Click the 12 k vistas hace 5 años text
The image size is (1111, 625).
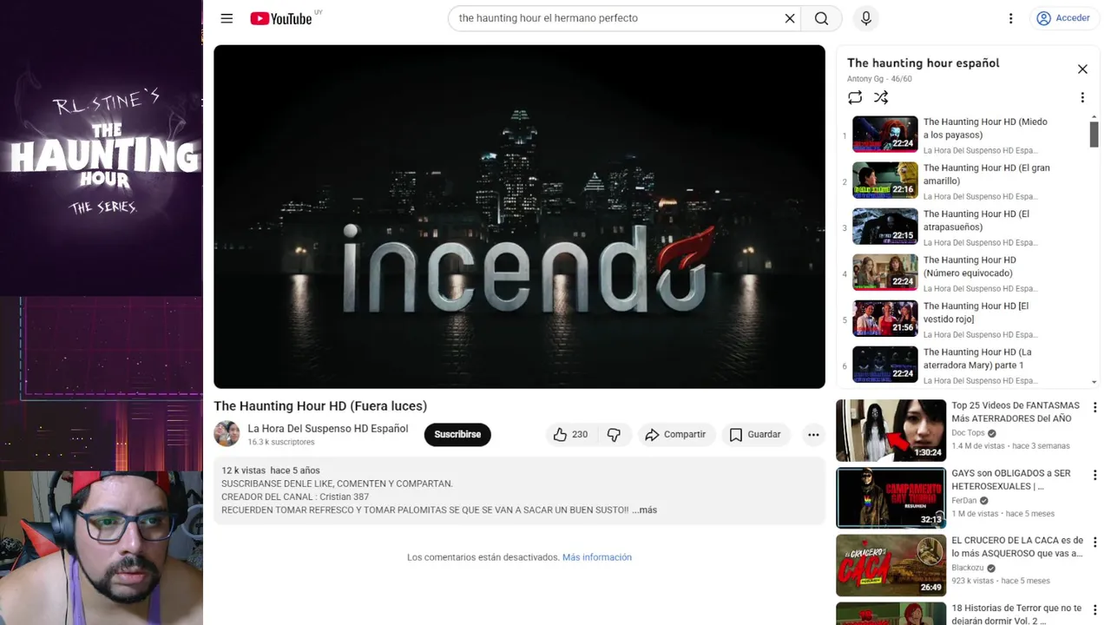[x=271, y=470]
